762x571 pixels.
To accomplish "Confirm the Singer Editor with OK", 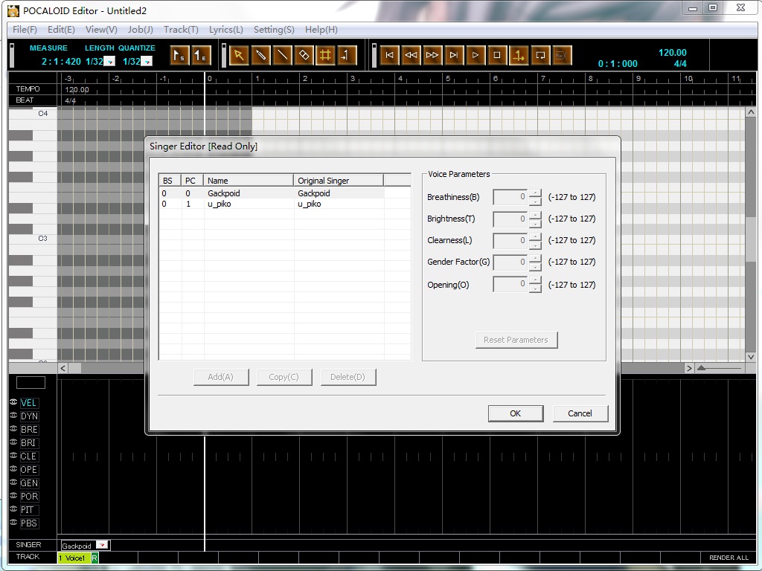I will [516, 413].
